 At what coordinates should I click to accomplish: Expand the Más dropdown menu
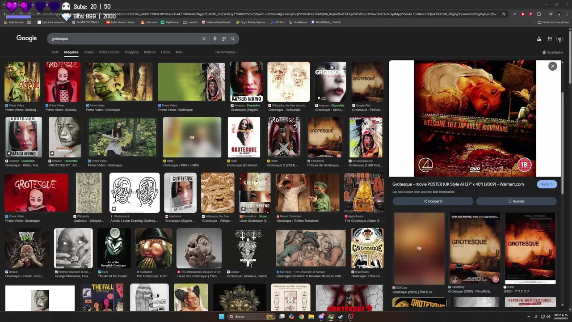[180, 52]
